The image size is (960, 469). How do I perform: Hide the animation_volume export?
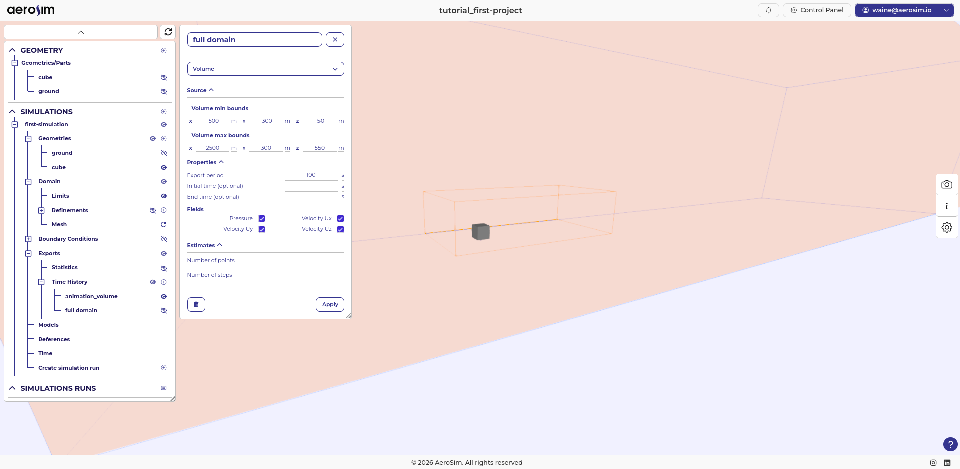pyautogui.click(x=163, y=297)
